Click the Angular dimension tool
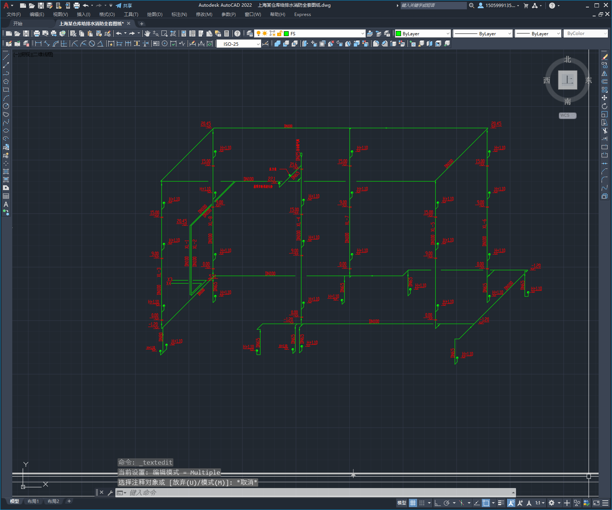The width and height of the screenshot is (612, 510). pos(100,44)
